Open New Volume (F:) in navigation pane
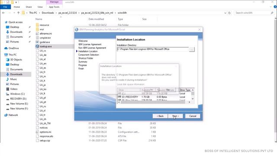Screen dimensions: 277x156 tap(19, 108)
